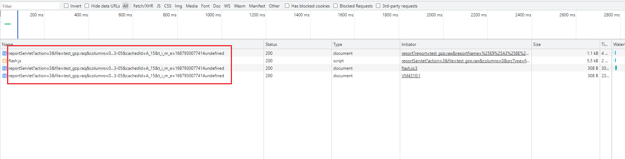Tick the Has blocked cookies checkbox

287,6
